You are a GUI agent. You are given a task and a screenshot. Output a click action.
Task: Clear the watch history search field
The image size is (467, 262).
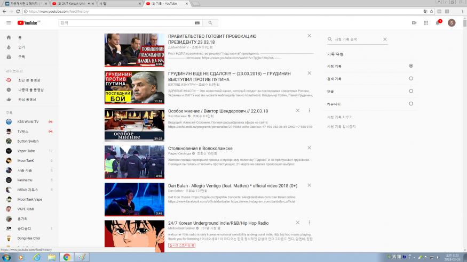click(385, 39)
